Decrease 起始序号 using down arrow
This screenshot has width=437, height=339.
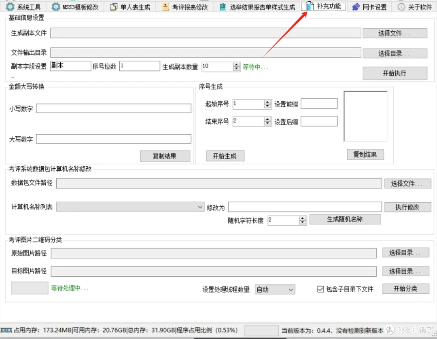coord(267,106)
